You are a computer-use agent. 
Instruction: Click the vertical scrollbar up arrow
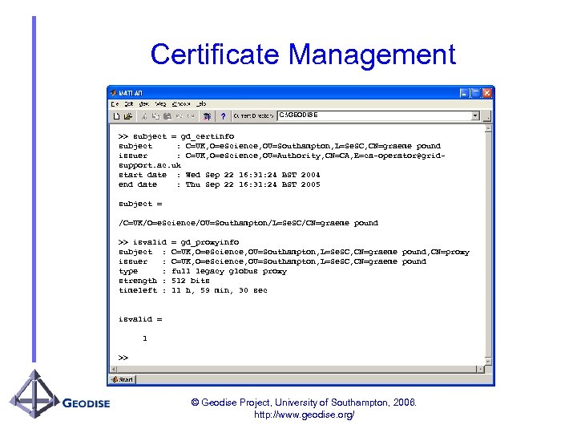pyautogui.click(x=488, y=128)
